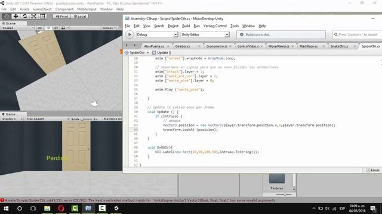Viewport: 382px width, 214px height.
Task: Switch to Martillazo.cs tab
Action: (309, 46)
